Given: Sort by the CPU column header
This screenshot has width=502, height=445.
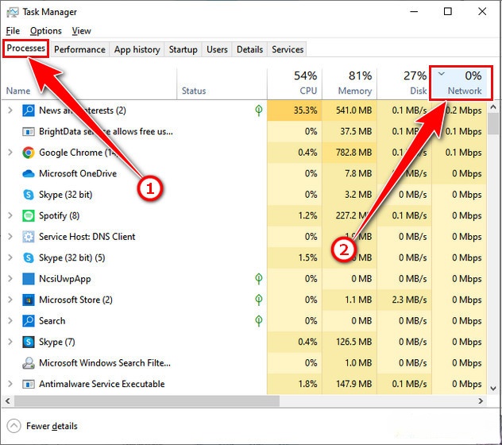Looking at the screenshot, I should click(295, 83).
